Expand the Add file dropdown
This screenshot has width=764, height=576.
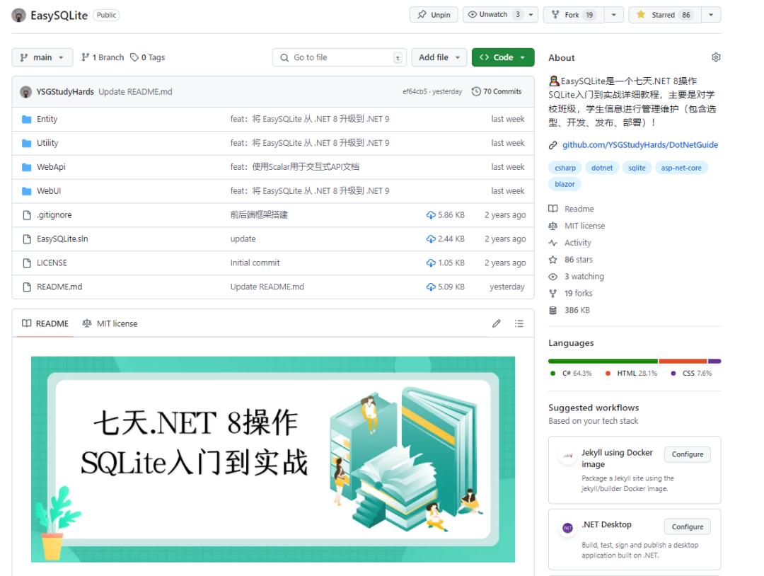click(x=439, y=57)
